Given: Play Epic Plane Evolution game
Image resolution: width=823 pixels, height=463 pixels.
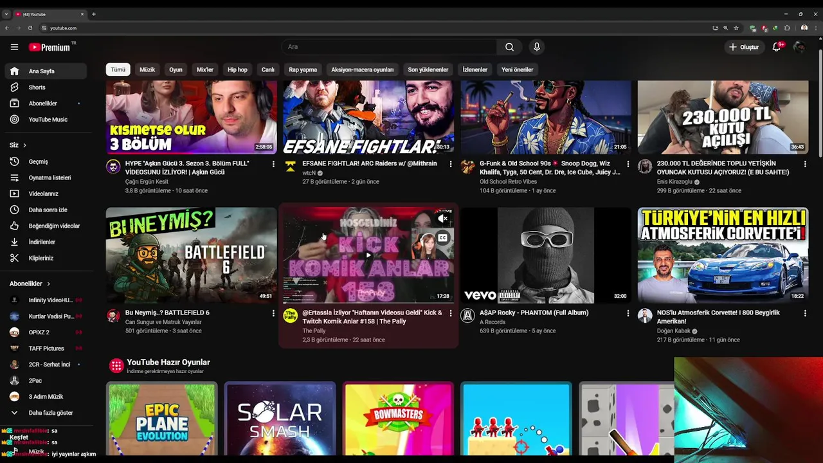Looking at the screenshot, I should [x=162, y=419].
